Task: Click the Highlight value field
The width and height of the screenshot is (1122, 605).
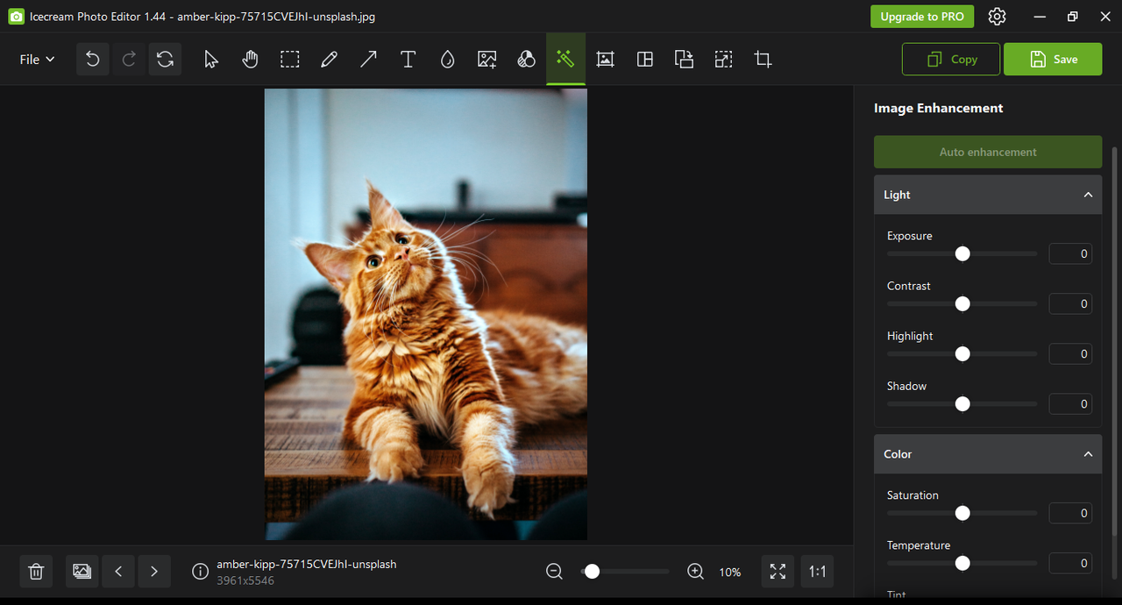Action: click(x=1070, y=353)
